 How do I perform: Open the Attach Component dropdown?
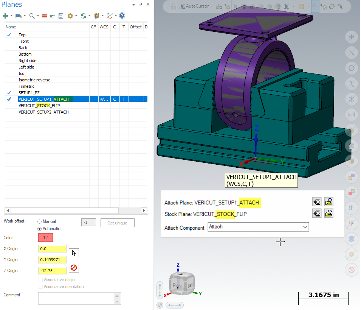click(x=258, y=227)
